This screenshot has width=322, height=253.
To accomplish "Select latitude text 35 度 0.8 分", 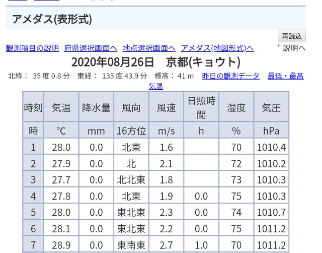I will coord(51,76).
